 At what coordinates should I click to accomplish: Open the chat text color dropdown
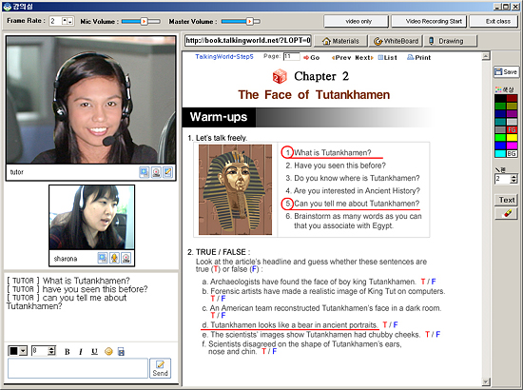coord(23,351)
